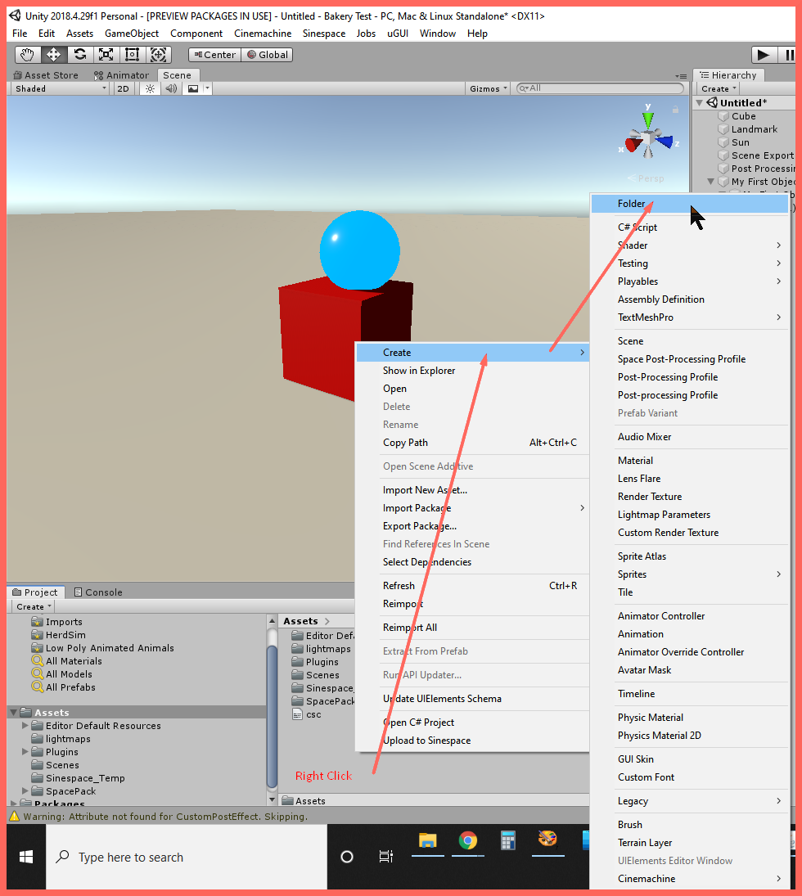Click the scene view search field
802x896 pixels.
tap(604, 88)
